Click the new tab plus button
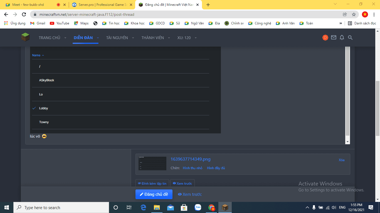This screenshot has width=380, height=213. point(208,5)
